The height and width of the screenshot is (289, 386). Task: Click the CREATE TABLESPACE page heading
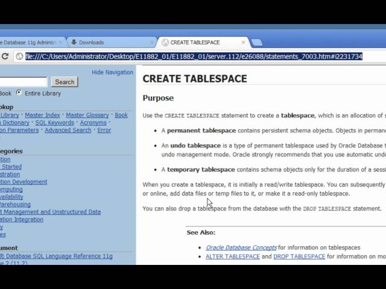pyautogui.click(x=195, y=79)
